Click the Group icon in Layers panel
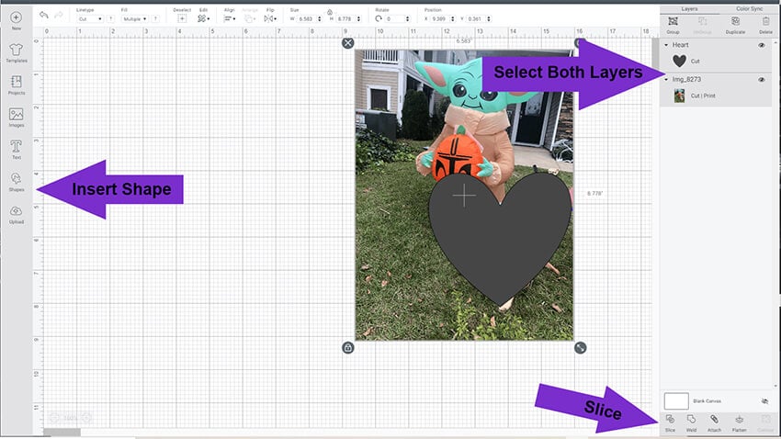 [673, 21]
